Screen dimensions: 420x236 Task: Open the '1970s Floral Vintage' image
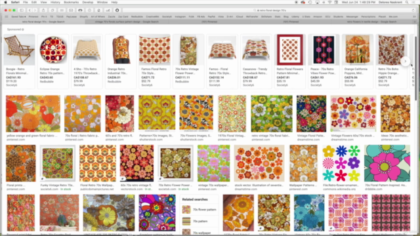pos(232,113)
